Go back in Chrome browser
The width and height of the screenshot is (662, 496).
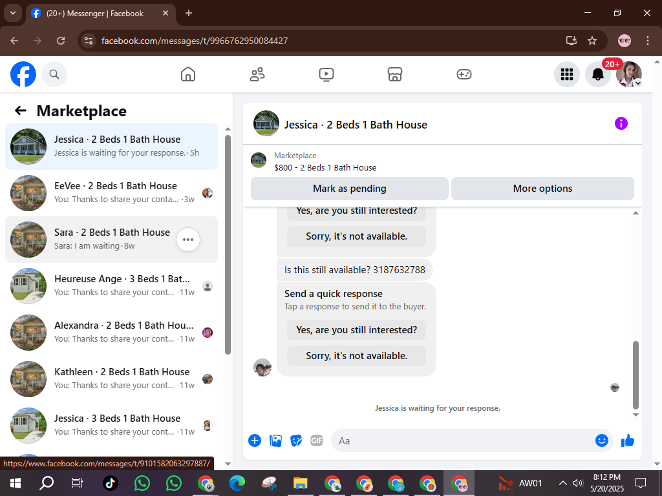[x=14, y=41]
